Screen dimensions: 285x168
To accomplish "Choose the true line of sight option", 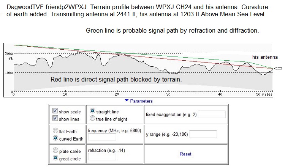I will click(93, 118).
